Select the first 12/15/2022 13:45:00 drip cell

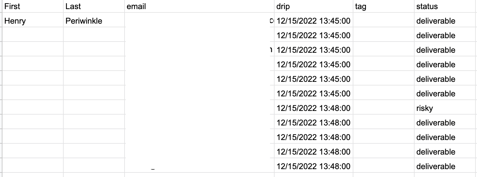314,21
